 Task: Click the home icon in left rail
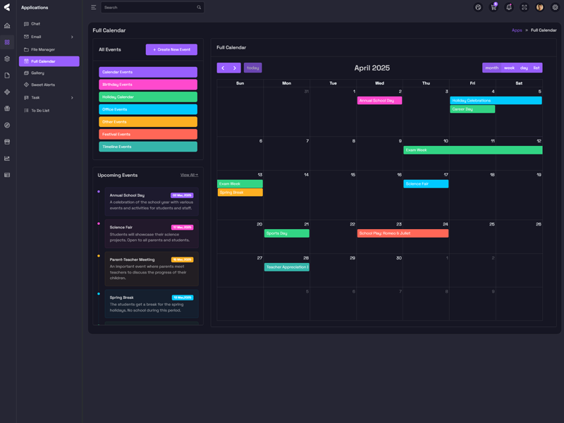(x=7, y=26)
